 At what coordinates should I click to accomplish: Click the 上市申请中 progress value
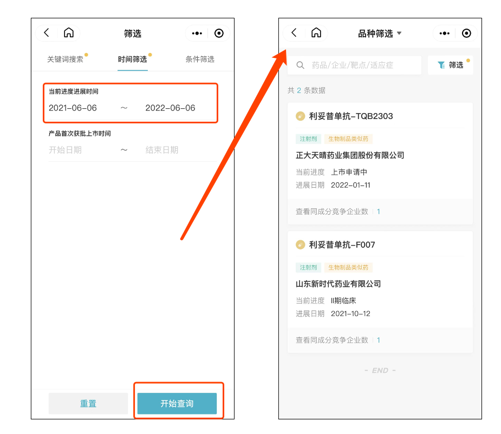349,172
